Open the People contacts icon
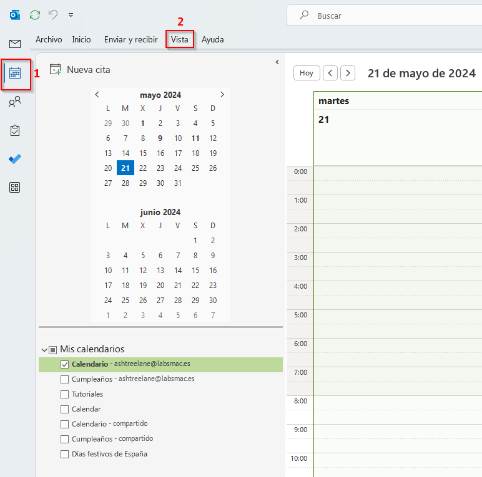Viewport: 482px width, 477px height. click(x=15, y=102)
